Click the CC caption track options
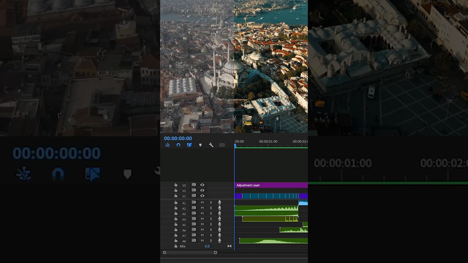The image size is (468, 263). (222, 145)
